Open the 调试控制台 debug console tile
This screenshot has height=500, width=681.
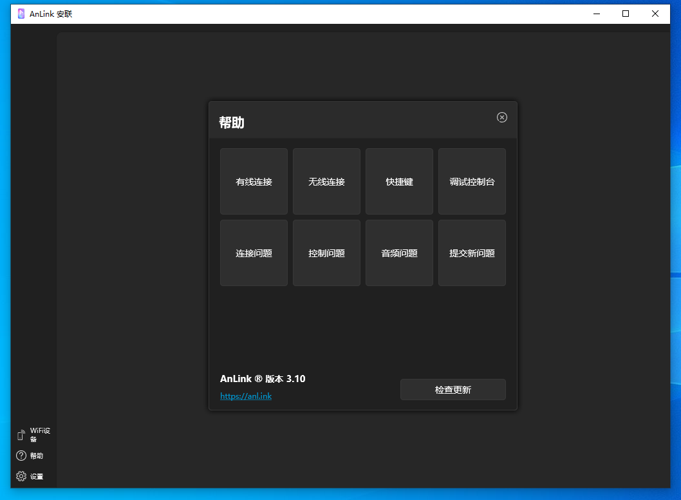472,181
